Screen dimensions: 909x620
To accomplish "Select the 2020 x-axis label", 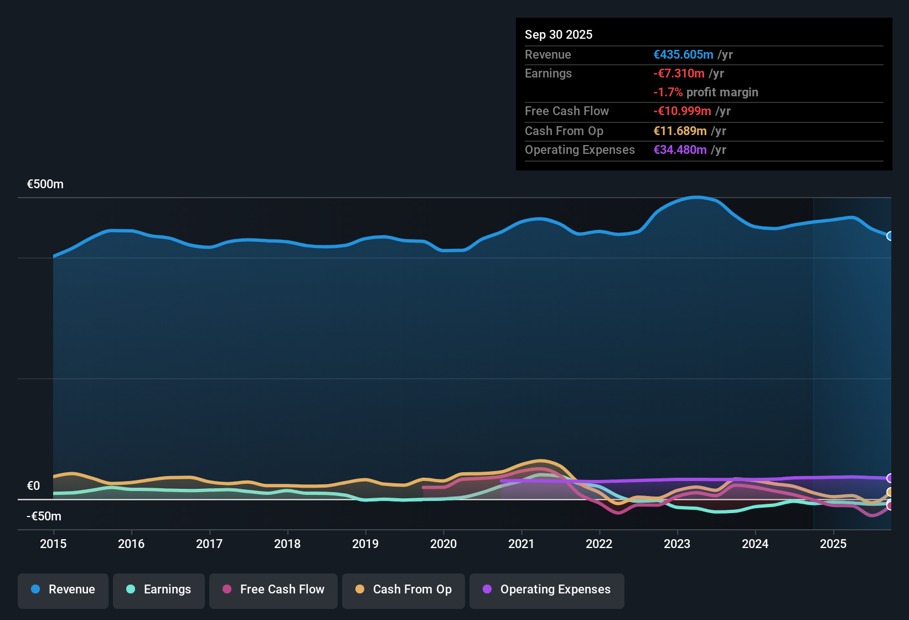I will [443, 544].
